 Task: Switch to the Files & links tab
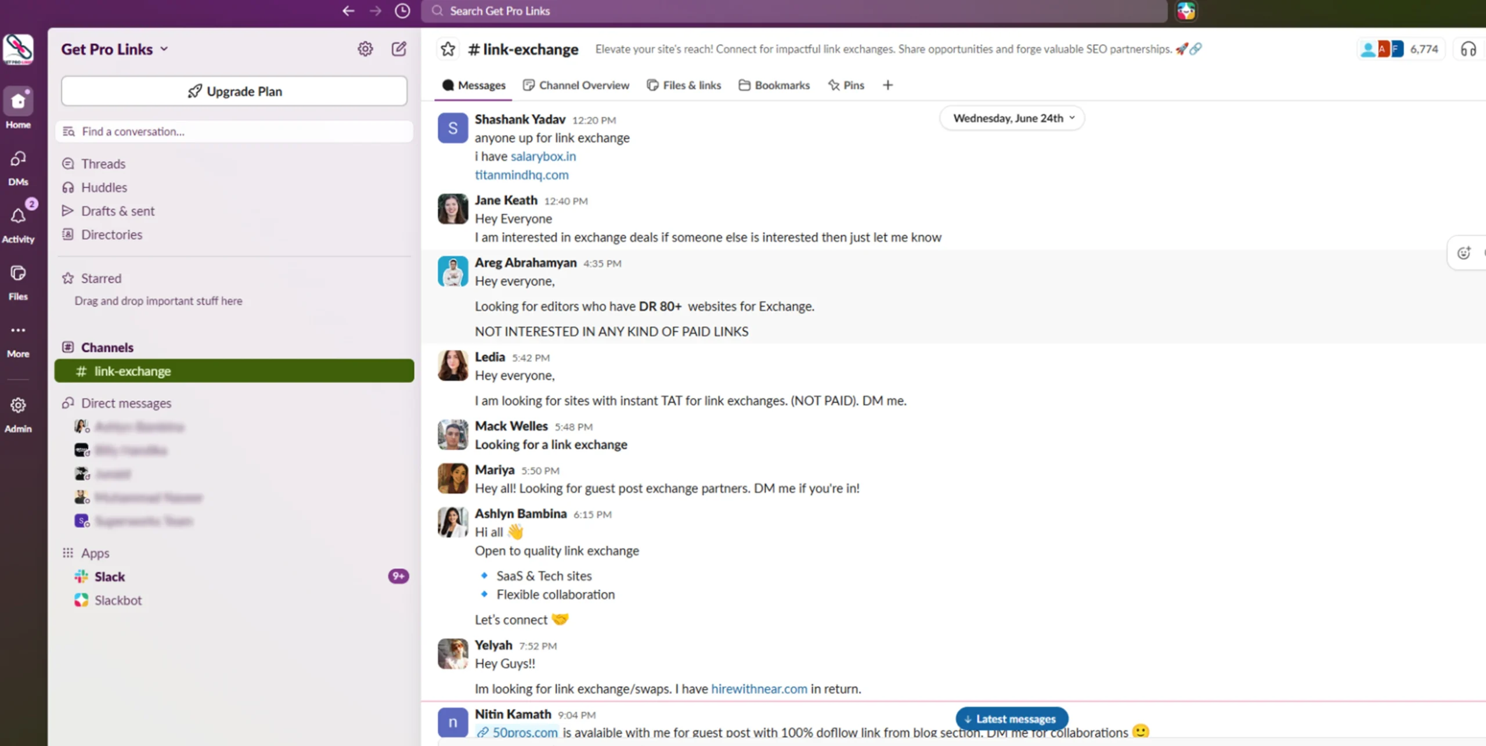point(684,85)
